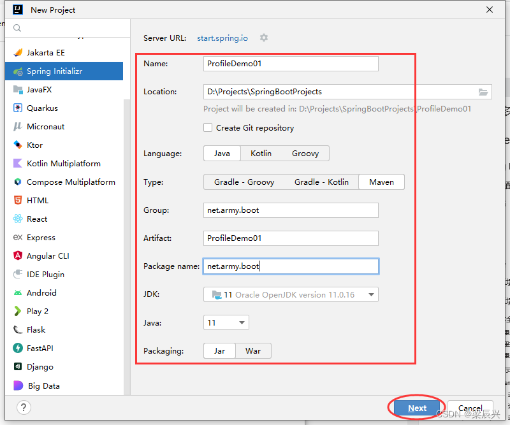Screen dimensions: 510x425
Task: Click the Quarkus icon
Action: tap(18, 108)
